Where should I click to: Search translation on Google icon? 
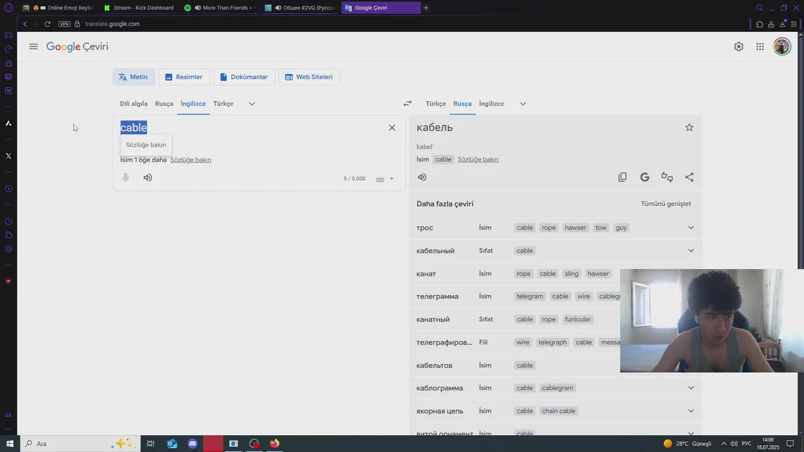tap(644, 177)
